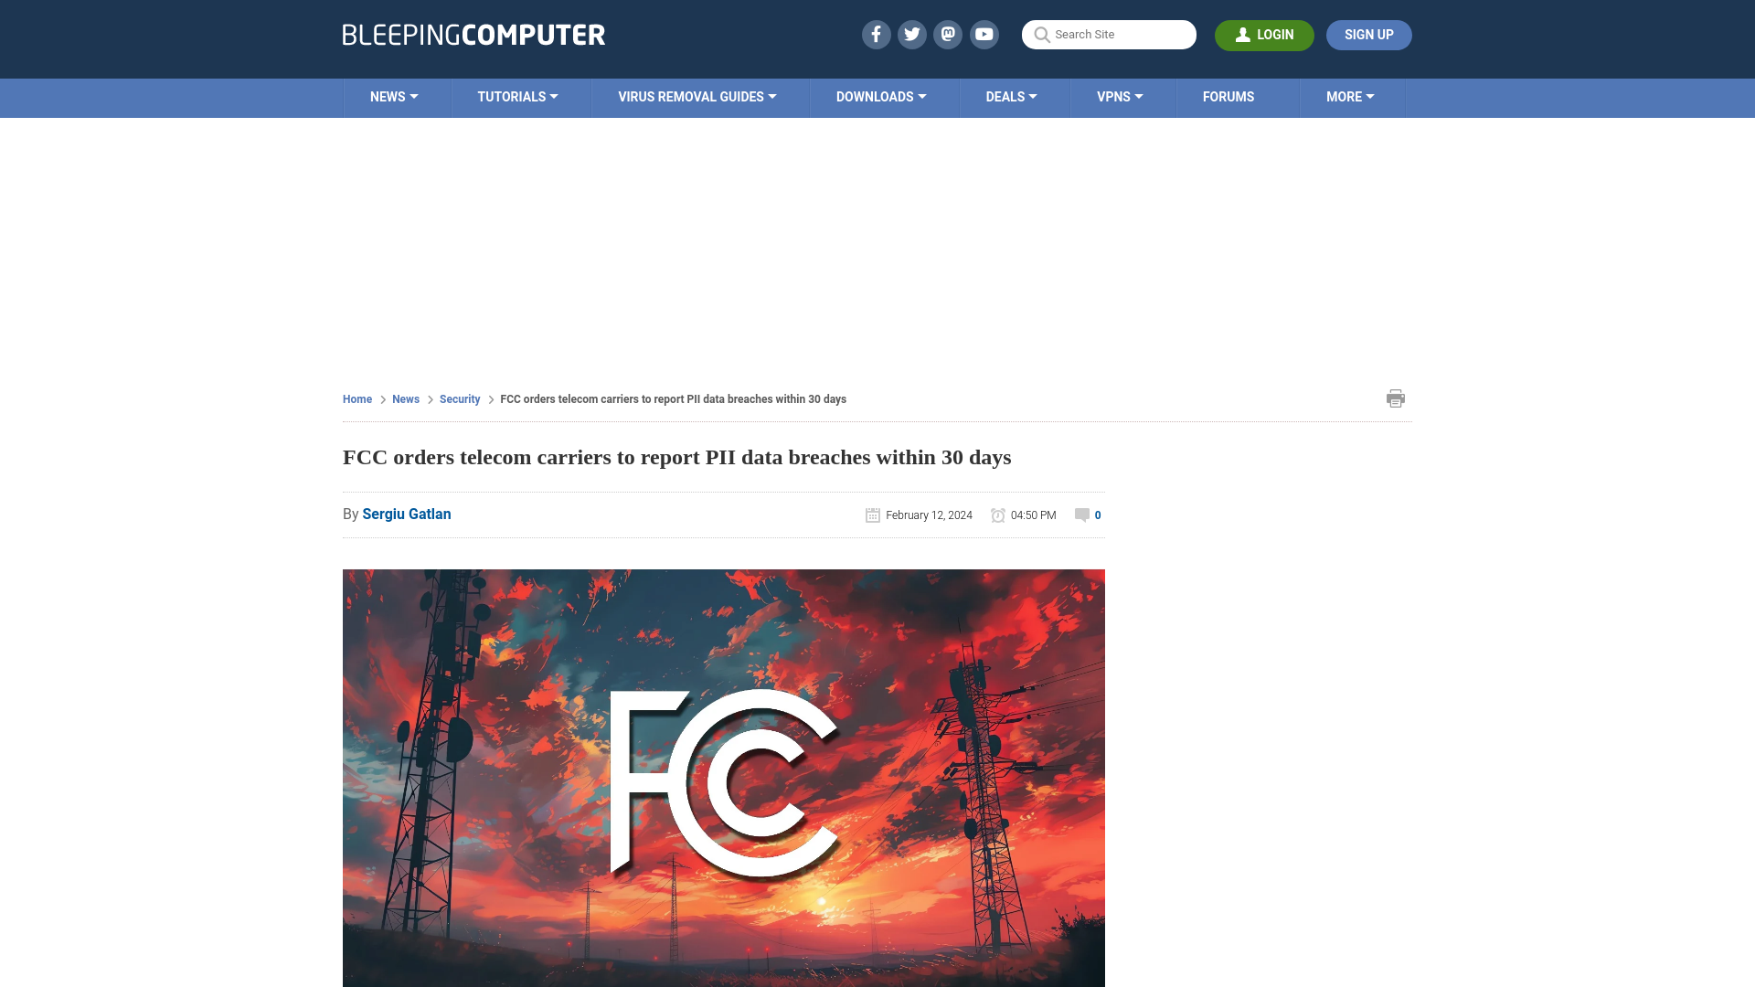Open the YouTube social icon link

[984, 34]
